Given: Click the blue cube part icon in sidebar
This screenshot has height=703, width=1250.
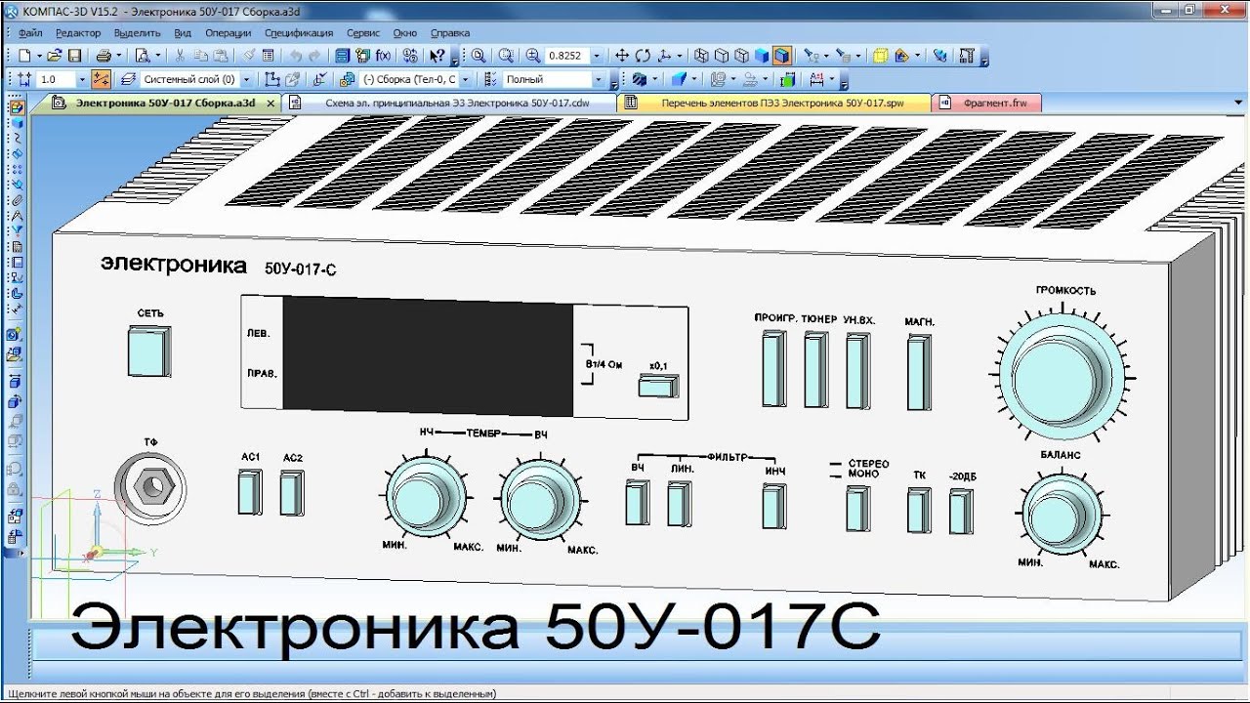Looking at the screenshot, I should 17,123.
